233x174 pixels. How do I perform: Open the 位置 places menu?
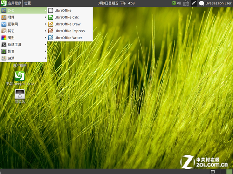27,3
